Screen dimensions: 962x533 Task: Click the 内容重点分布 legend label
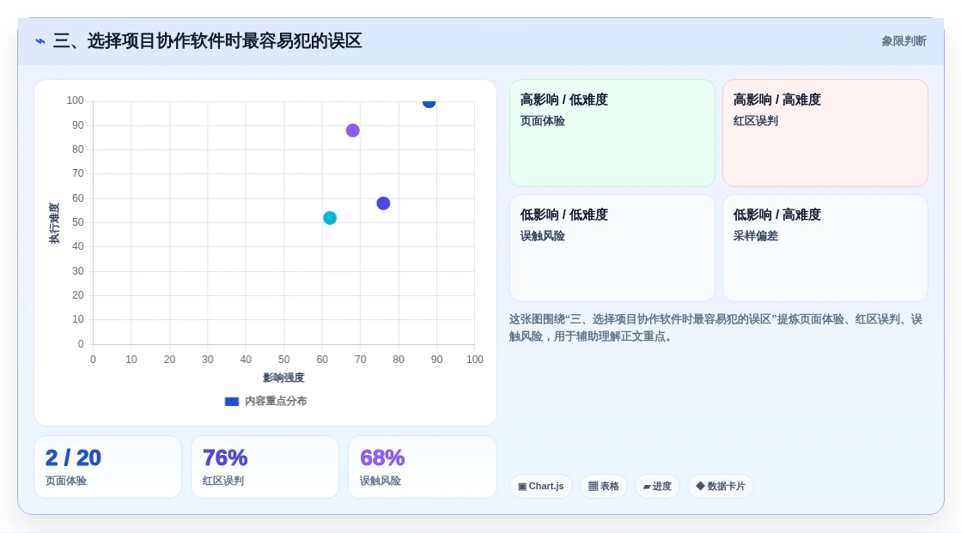pos(276,401)
